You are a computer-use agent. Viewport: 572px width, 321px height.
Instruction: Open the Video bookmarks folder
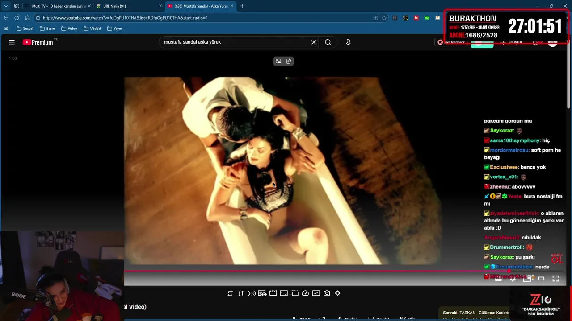pyautogui.click(x=69, y=29)
